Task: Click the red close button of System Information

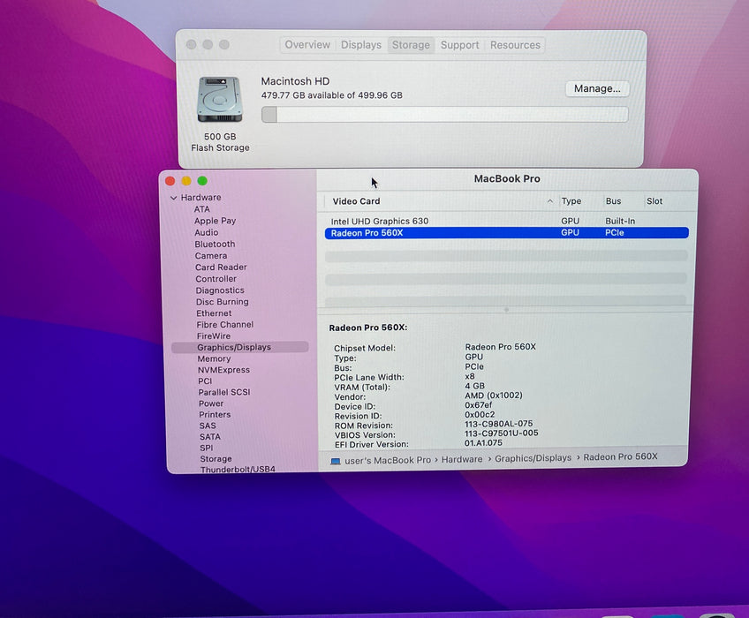Action: [x=170, y=181]
